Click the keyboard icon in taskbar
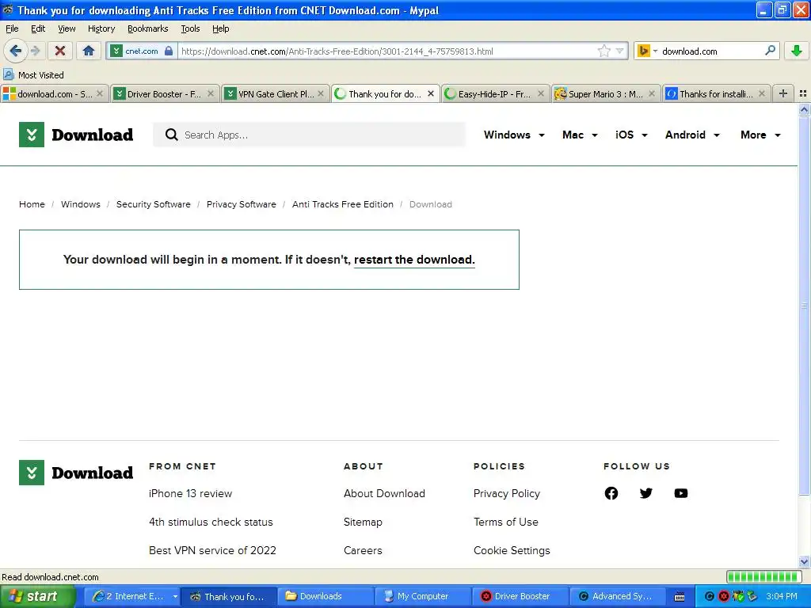The image size is (811, 608). tap(680, 597)
